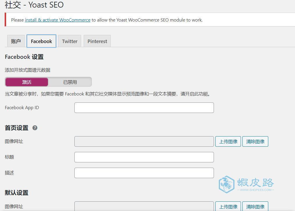295x211 pixels.
Task: Click the 默认设置 heading text
Action: pos(17,193)
